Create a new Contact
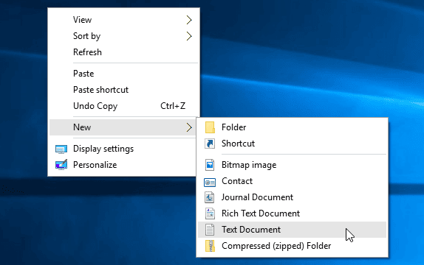This screenshot has height=265, width=424. (x=292, y=181)
